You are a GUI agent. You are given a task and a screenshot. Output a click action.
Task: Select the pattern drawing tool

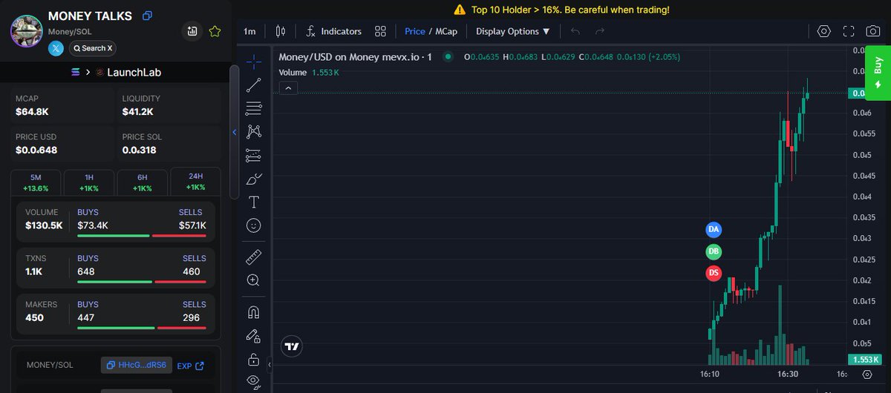[254, 132]
